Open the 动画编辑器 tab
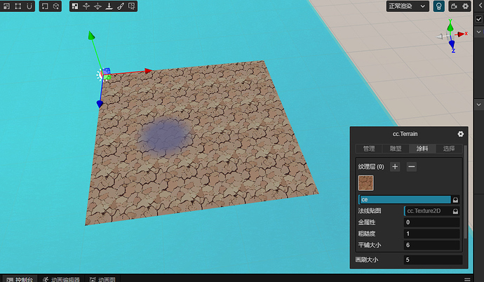Image resolution: width=484 pixels, height=282 pixels. coord(61,279)
